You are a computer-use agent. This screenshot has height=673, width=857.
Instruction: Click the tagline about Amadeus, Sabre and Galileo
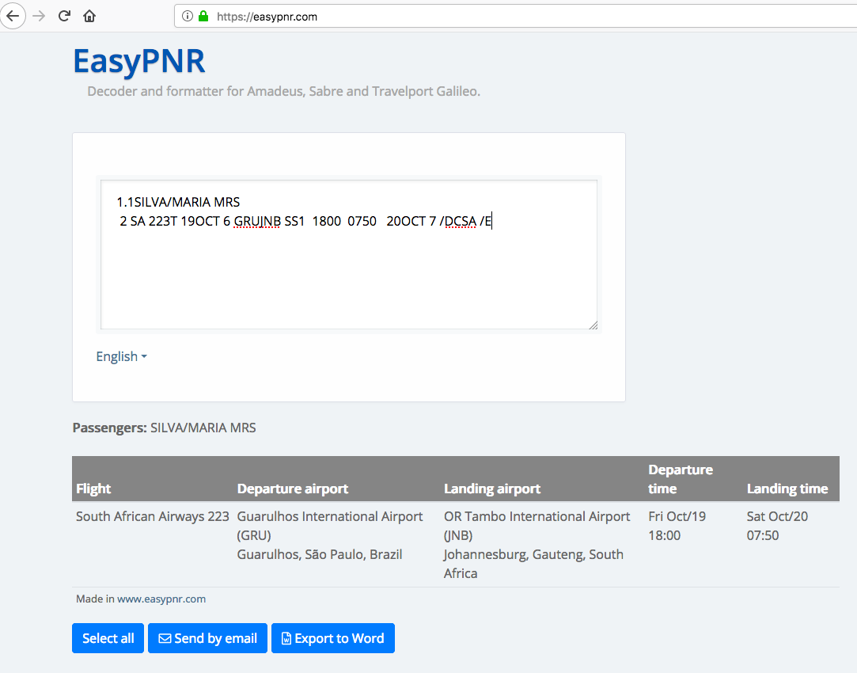coord(283,91)
